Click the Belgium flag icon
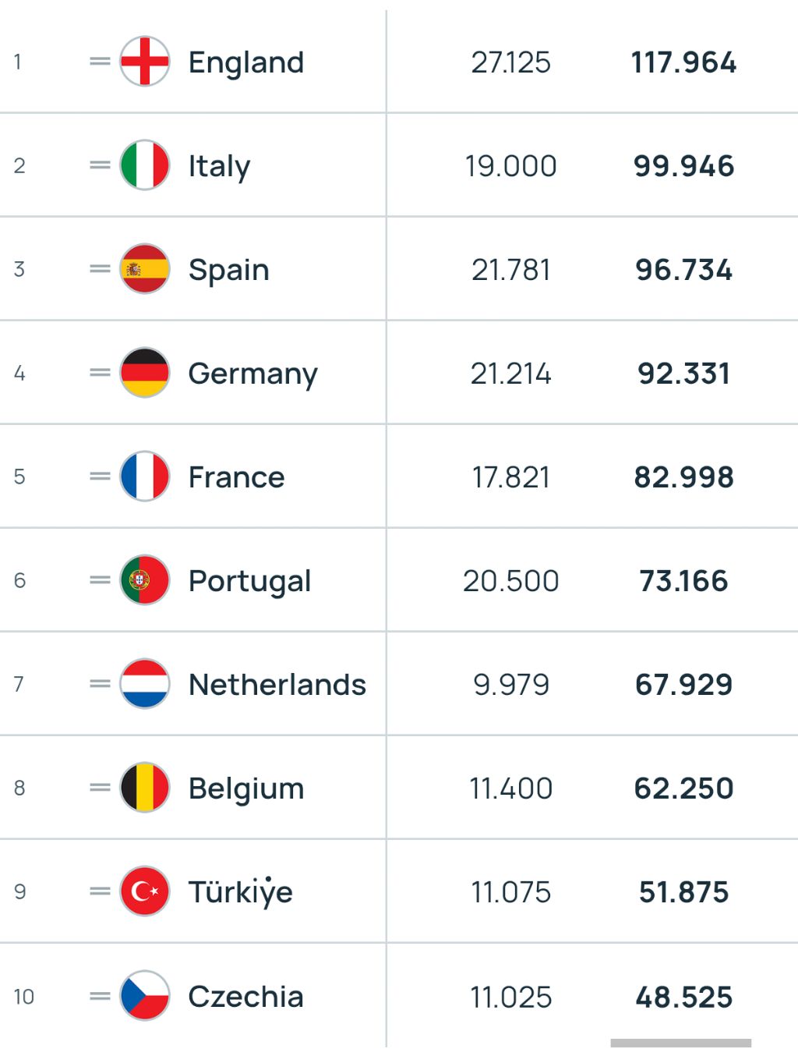798x1056 pixels. click(x=145, y=788)
